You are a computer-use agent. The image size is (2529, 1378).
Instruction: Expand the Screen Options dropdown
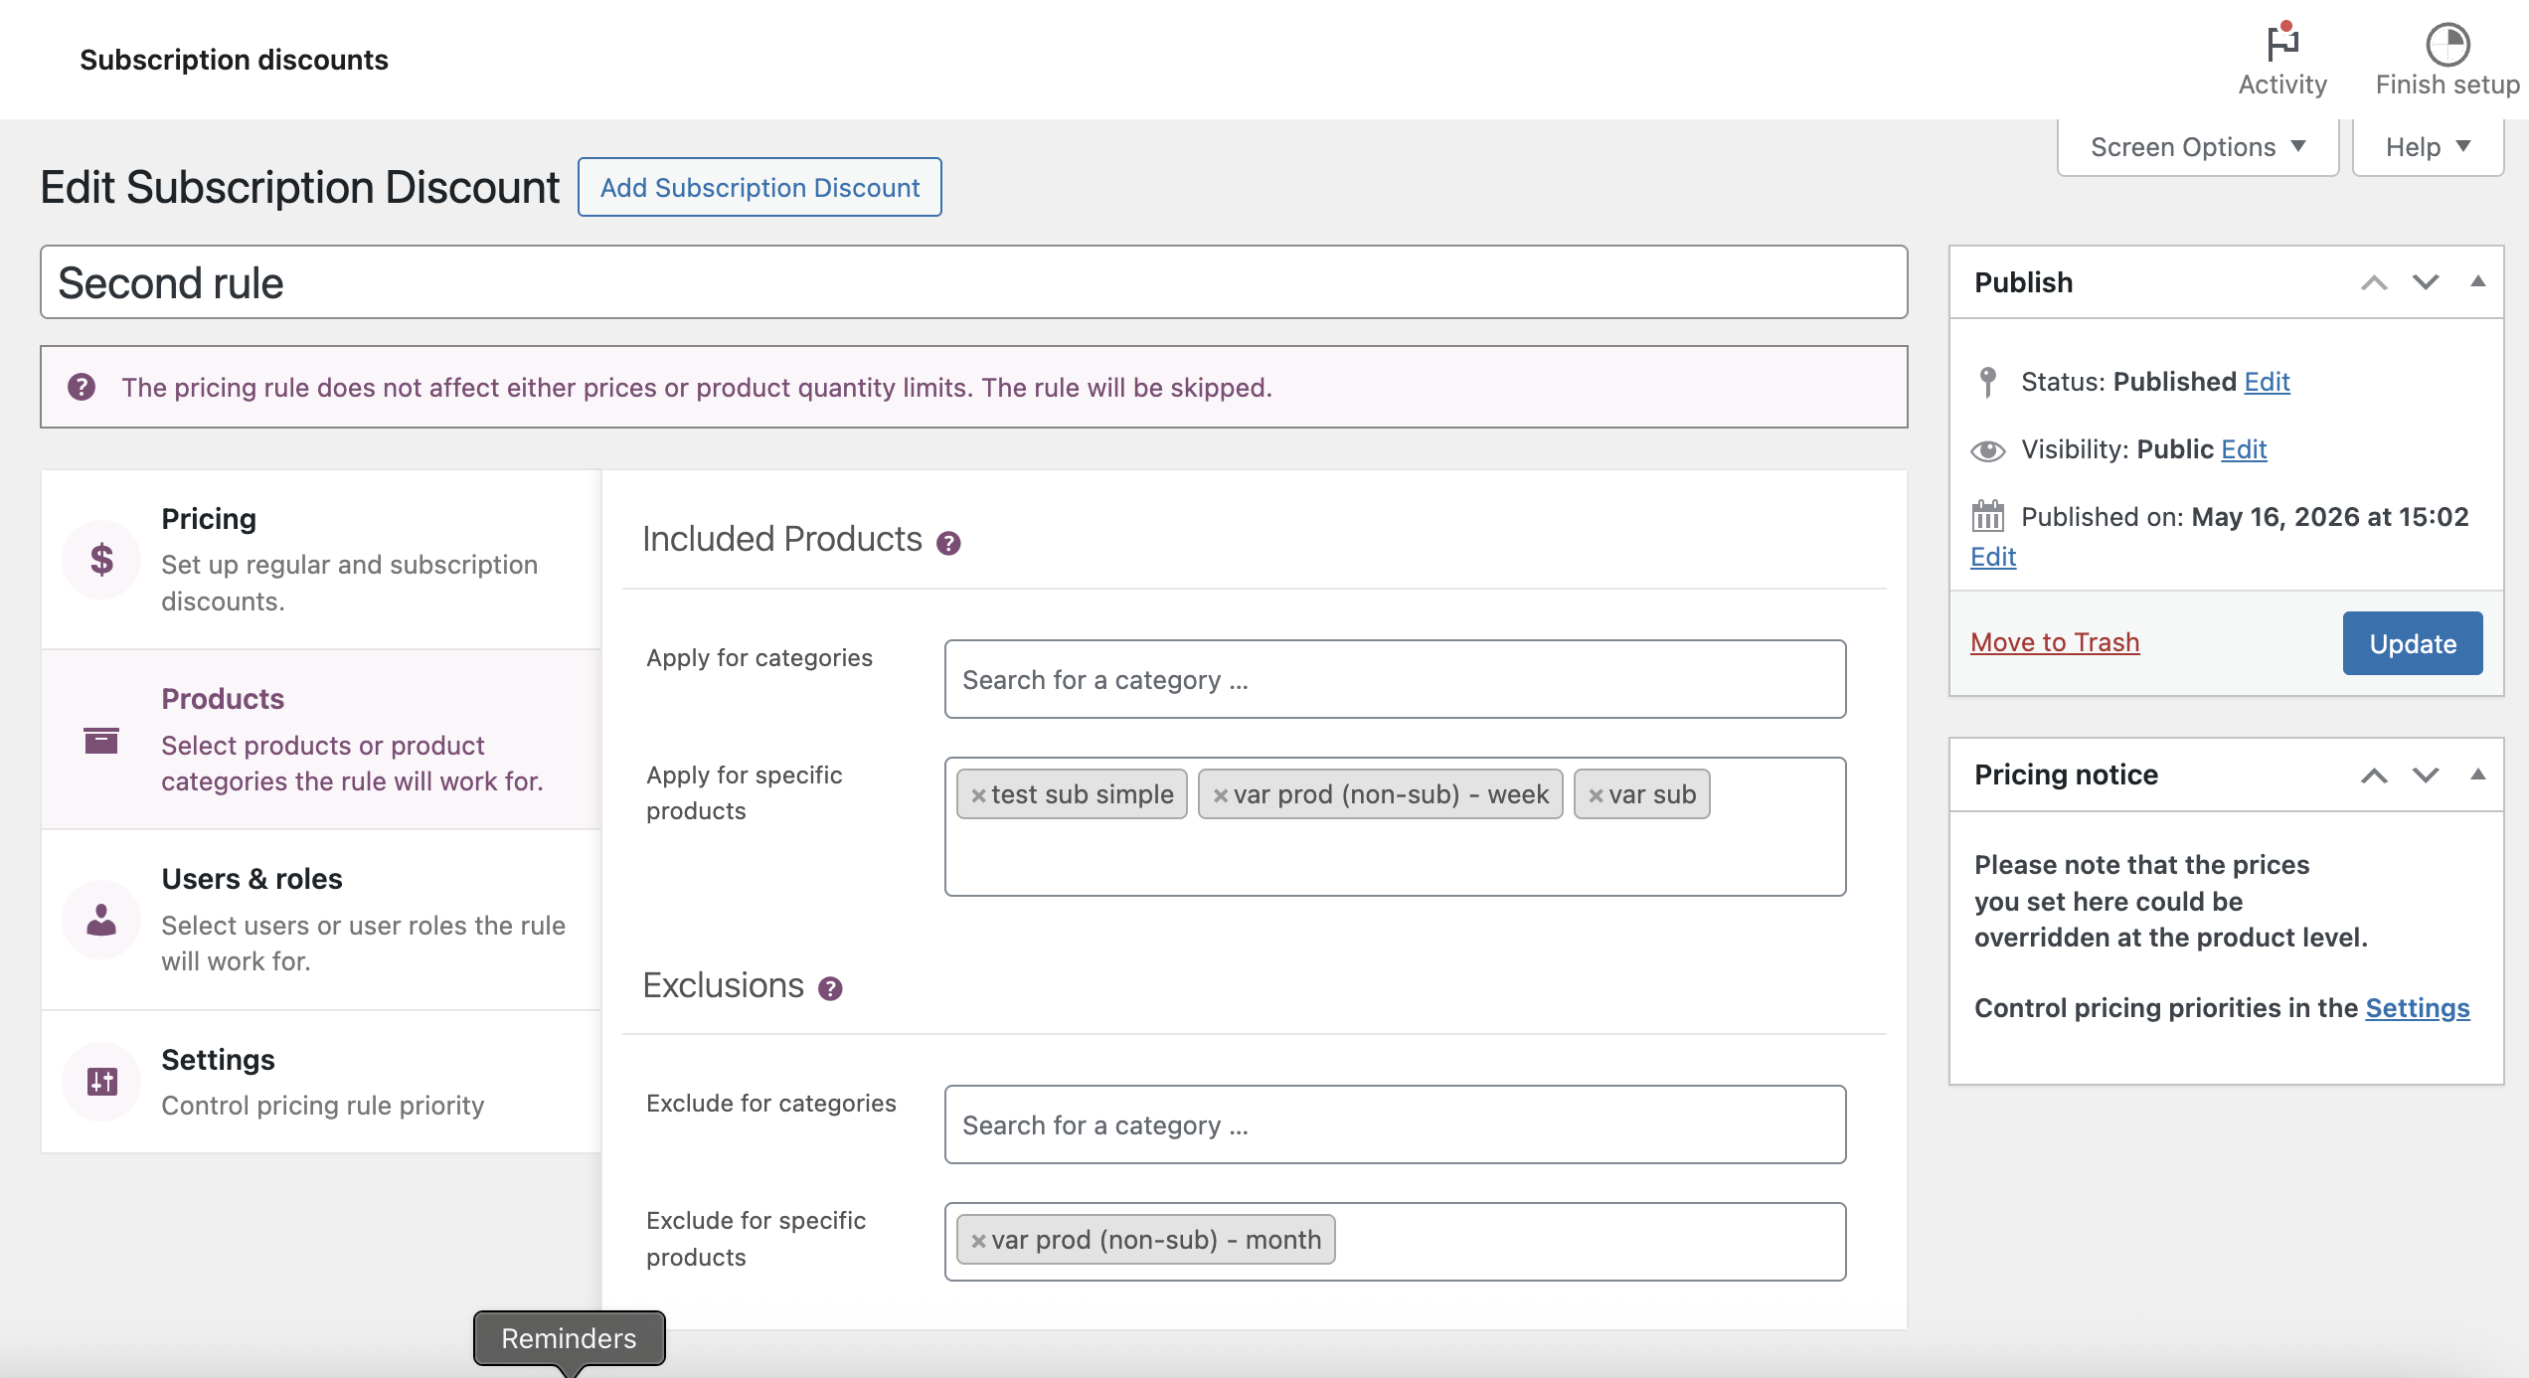coord(2198,147)
